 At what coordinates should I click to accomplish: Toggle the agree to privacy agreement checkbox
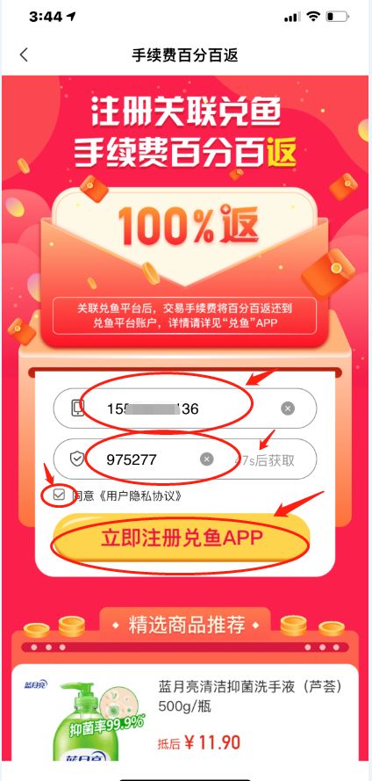point(59,495)
